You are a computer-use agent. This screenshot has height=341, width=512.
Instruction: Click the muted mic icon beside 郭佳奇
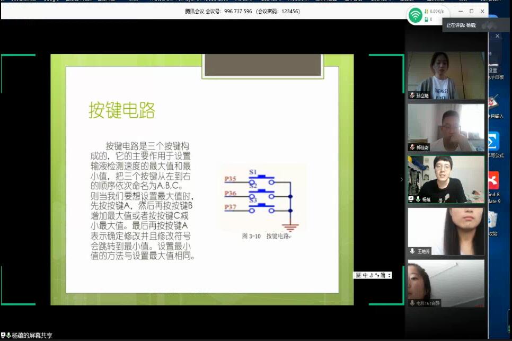tap(412, 147)
